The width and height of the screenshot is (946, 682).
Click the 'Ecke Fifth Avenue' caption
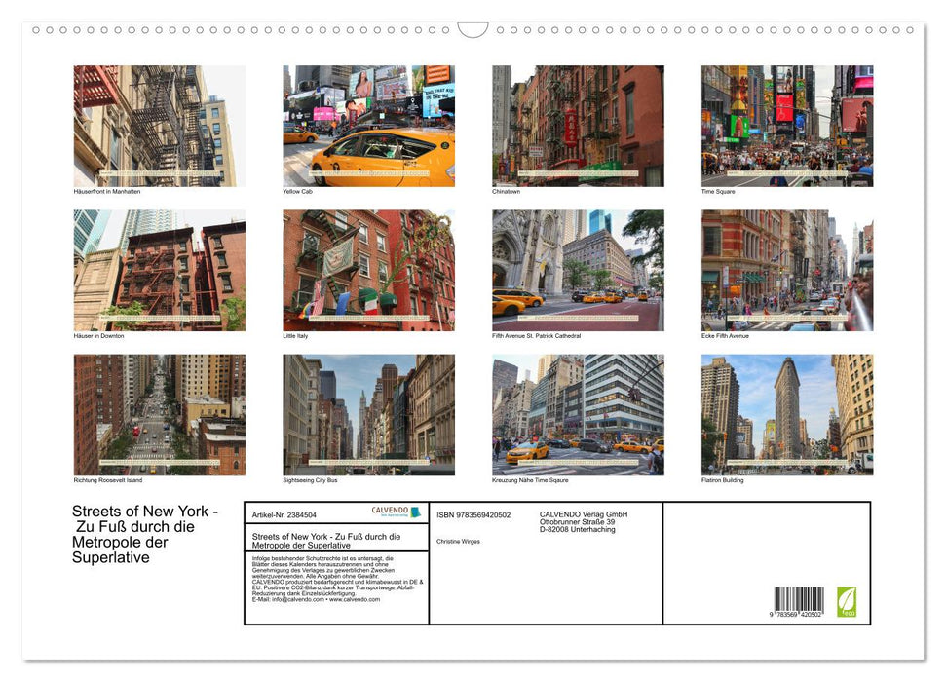pos(725,335)
